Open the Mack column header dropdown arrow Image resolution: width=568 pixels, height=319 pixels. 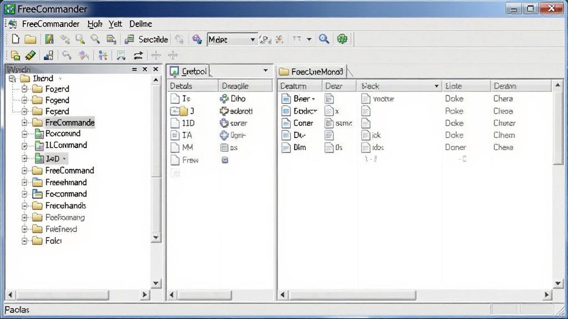click(x=437, y=86)
